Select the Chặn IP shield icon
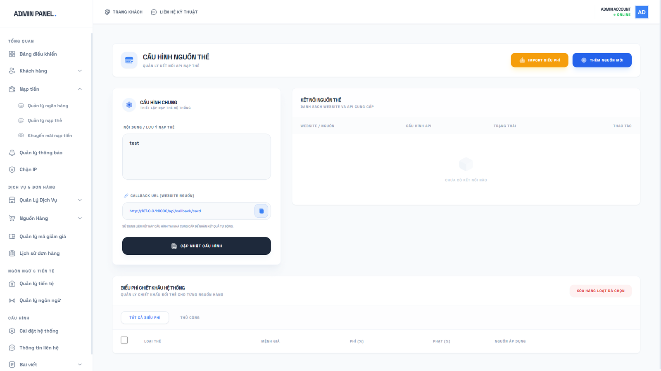The width and height of the screenshot is (661, 371). coord(12,169)
